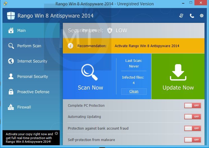
Task: Click the 'Never' last scan value
Action: [134, 66]
